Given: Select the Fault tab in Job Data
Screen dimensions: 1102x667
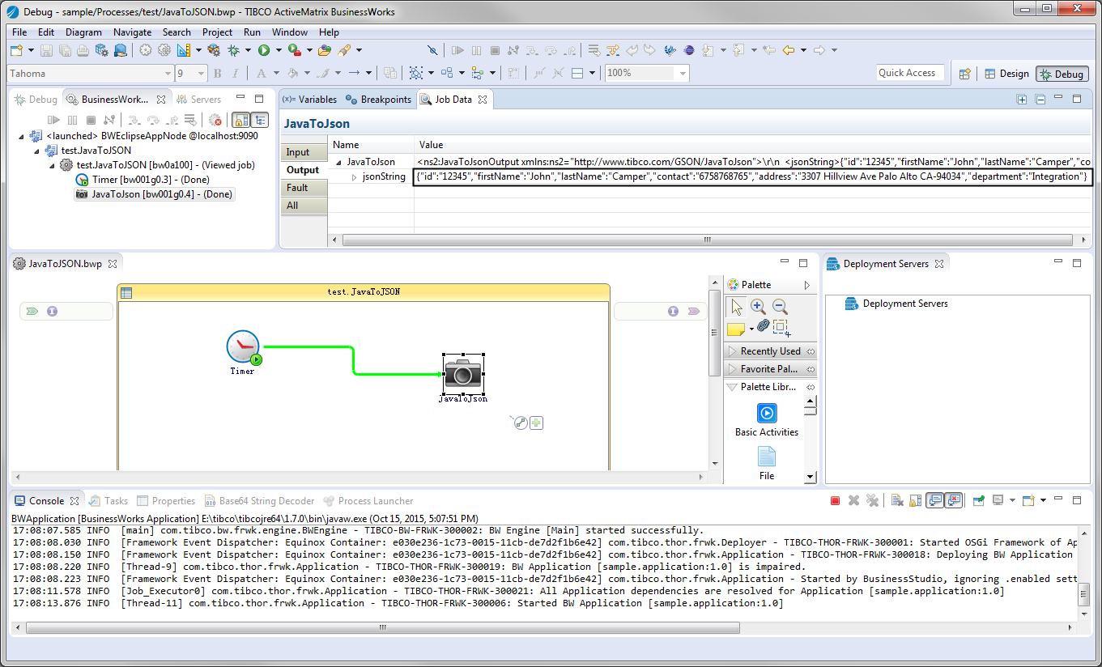Looking at the screenshot, I should point(298,188).
